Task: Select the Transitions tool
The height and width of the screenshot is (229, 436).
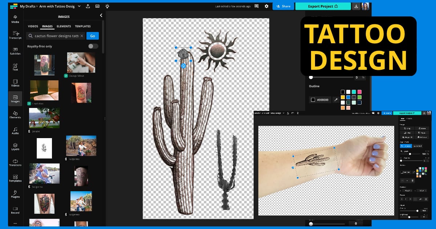Action: pos(15,162)
